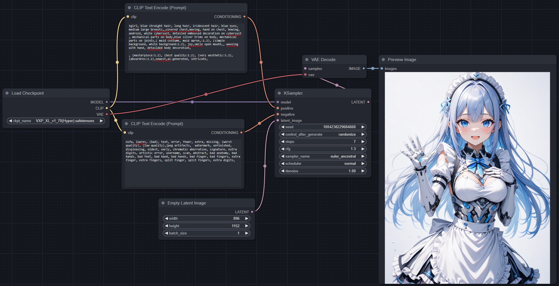Click the images input socket on Preview Image
The width and height of the screenshot is (559, 286).
tap(382, 69)
